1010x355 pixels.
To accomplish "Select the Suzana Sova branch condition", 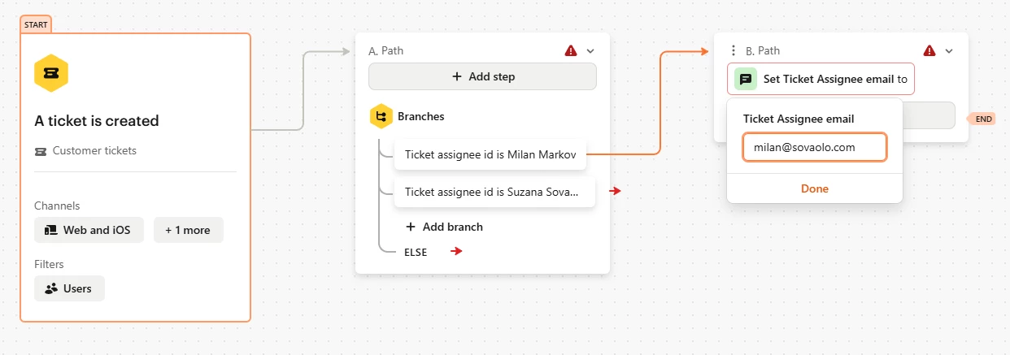I will [495, 192].
